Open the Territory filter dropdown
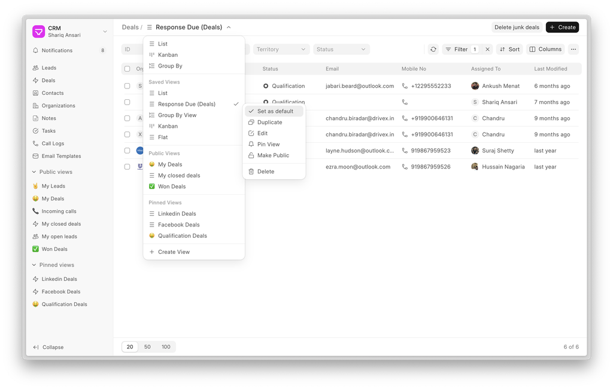The height and width of the screenshot is (389, 613). 281,50
